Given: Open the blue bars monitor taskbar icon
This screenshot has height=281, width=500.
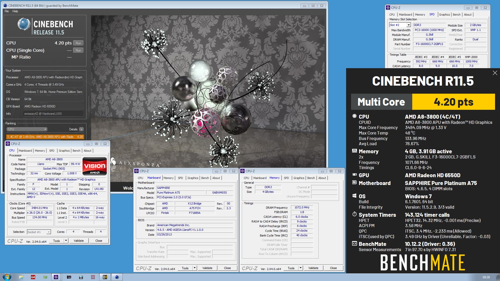Looking at the screenshot, I should (81, 277).
